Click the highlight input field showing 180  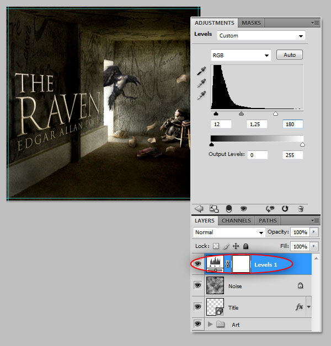(x=293, y=124)
